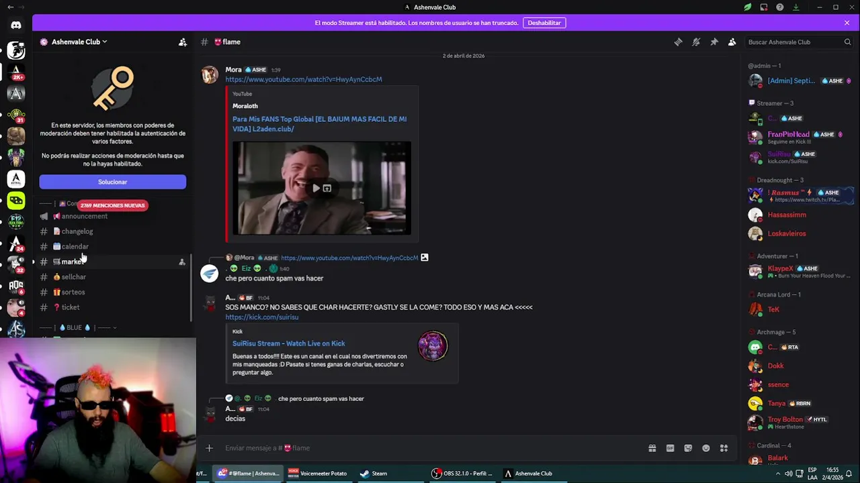Open the volume icon in system tray

click(788, 473)
